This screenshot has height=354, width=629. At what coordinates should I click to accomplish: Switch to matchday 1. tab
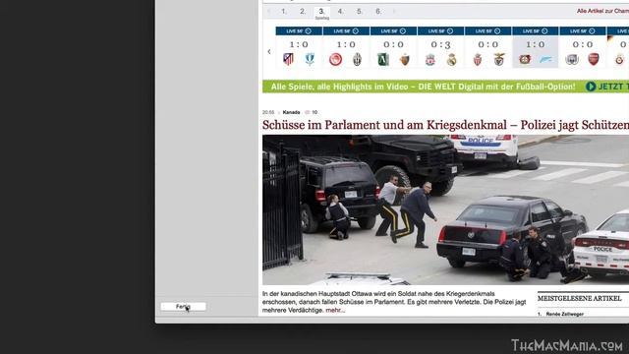coord(284,12)
